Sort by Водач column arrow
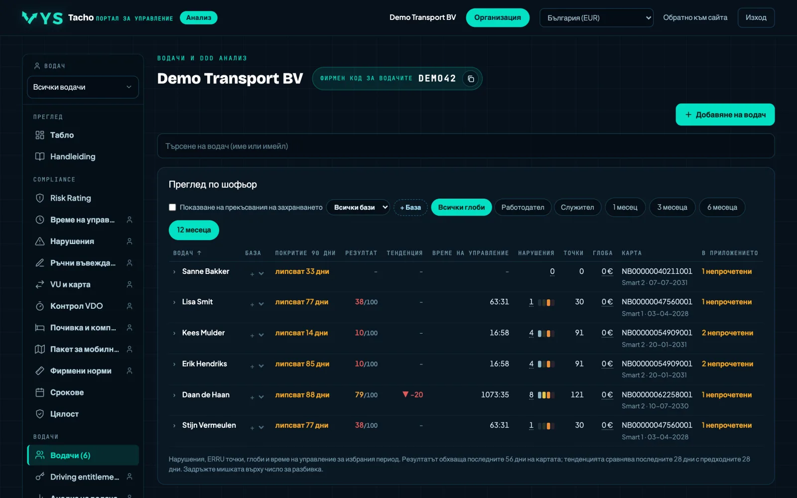797x498 pixels. coord(199,253)
